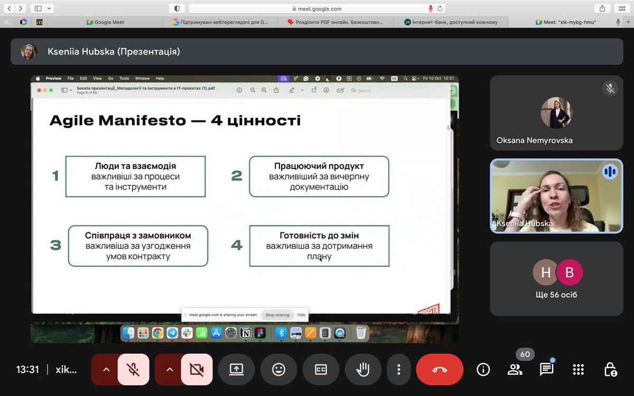Screen dimensions: 634x396
Task: Unmute the microphone
Action: (133, 370)
